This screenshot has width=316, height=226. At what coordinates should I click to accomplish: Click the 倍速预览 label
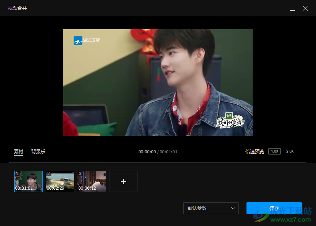tap(254, 152)
